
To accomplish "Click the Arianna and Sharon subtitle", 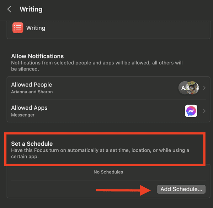I will [32, 92].
